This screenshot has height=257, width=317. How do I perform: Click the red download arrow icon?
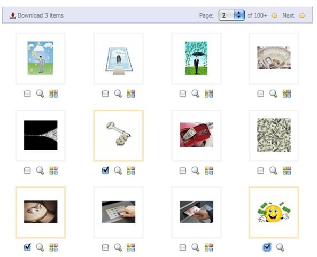(x=12, y=15)
